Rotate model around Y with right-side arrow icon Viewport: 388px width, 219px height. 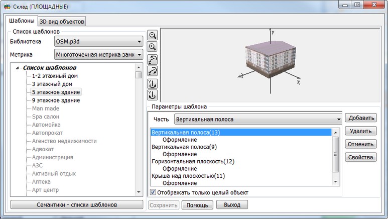tap(153, 83)
